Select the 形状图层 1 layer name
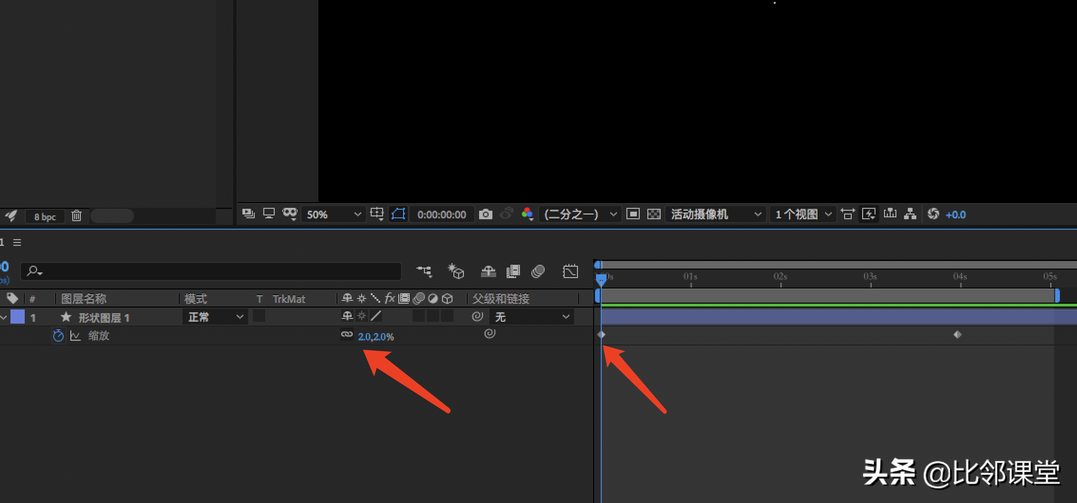Screen dimensions: 1077x503 104,317
